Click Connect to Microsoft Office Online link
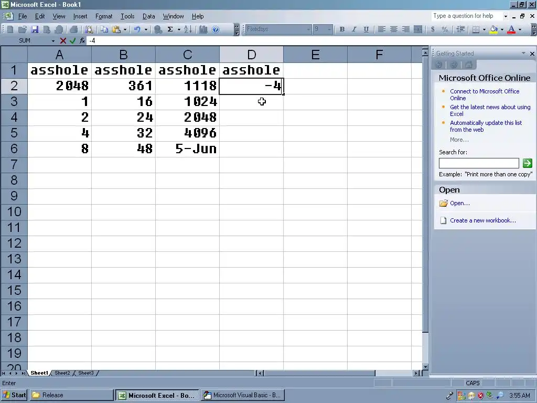The height and width of the screenshot is (403, 537). point(484,94)
